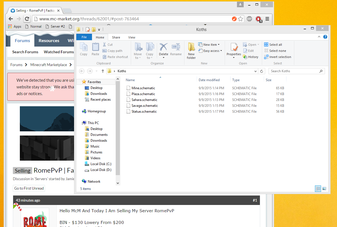Switch to Large icons view icon
The height and width of the screenshot is (227, 337).
pos(324,189)
